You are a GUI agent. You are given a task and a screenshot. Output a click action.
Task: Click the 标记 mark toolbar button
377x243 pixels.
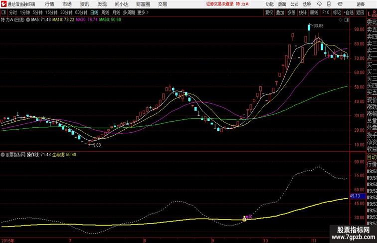tap(337, 12)
